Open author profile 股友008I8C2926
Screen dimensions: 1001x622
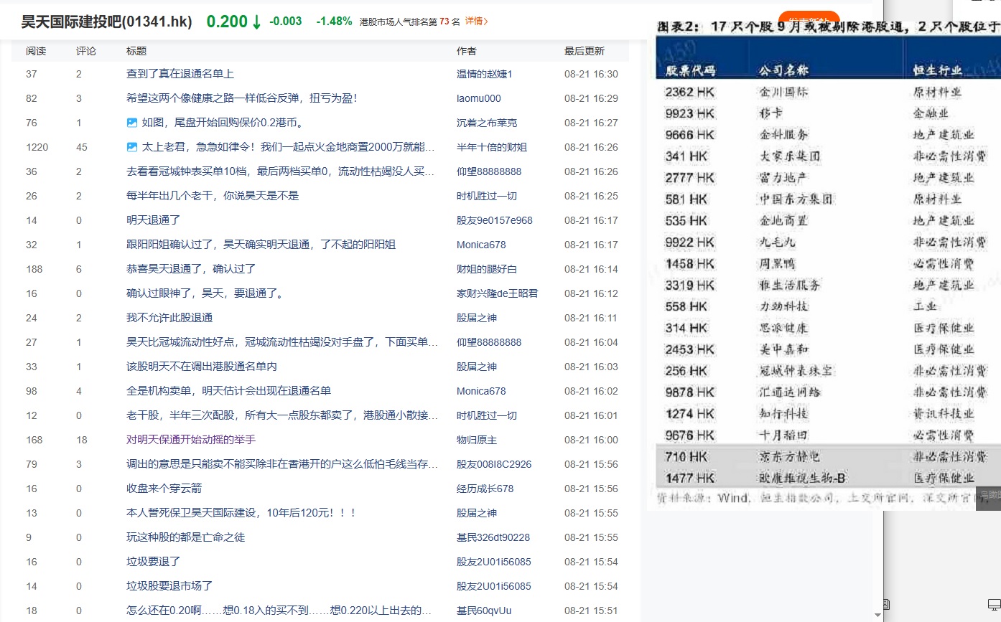(494, 464)
